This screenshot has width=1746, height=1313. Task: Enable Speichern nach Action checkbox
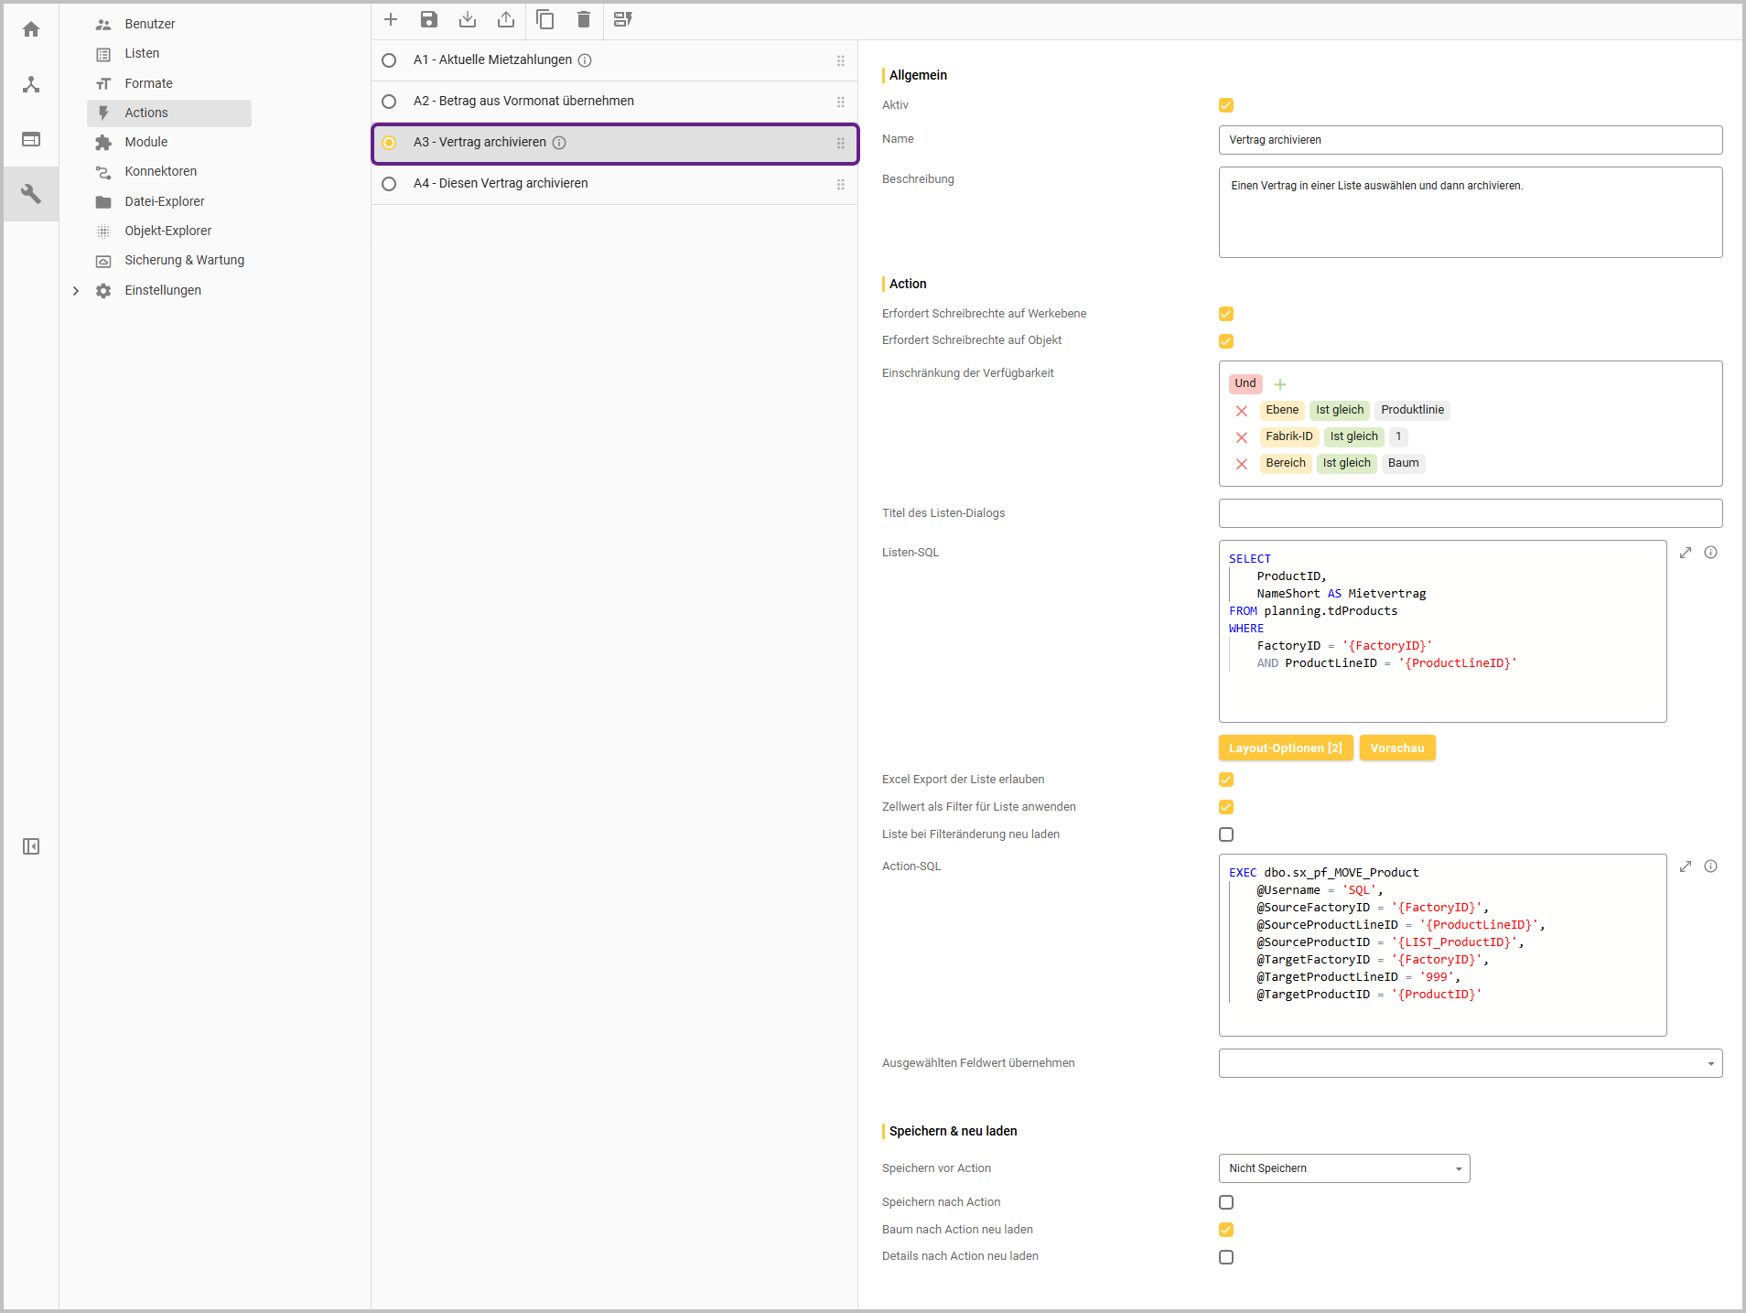1226,1202
